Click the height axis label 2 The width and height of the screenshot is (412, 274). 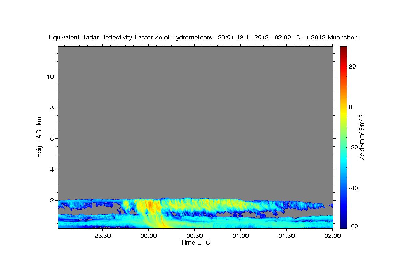(52, 200)
